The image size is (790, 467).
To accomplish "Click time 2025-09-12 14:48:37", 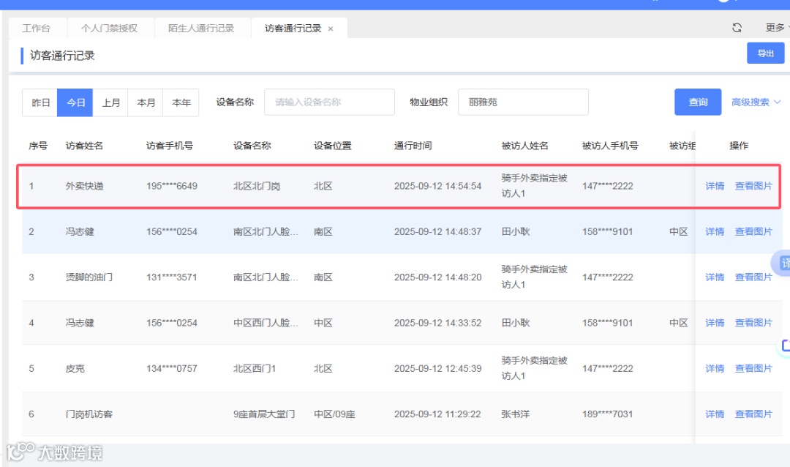I will point(438,232).
